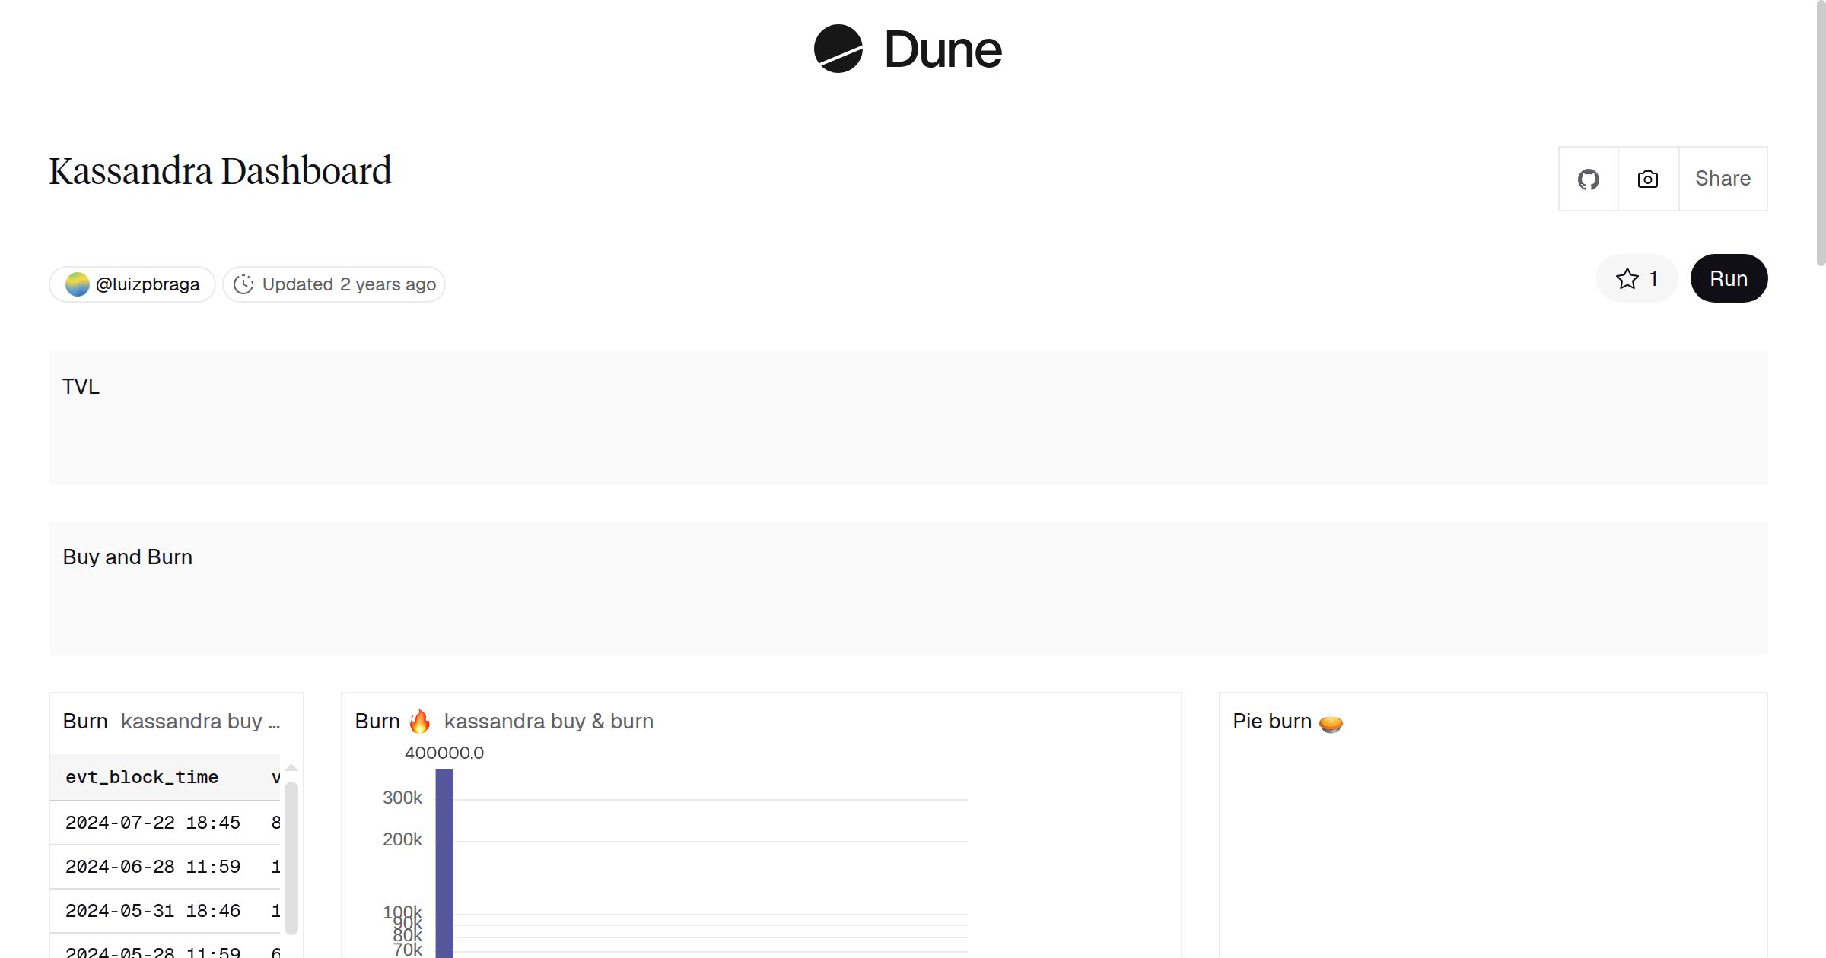Star the dashboard using the star icon

pyautogui.click(x=1626, y=278)
